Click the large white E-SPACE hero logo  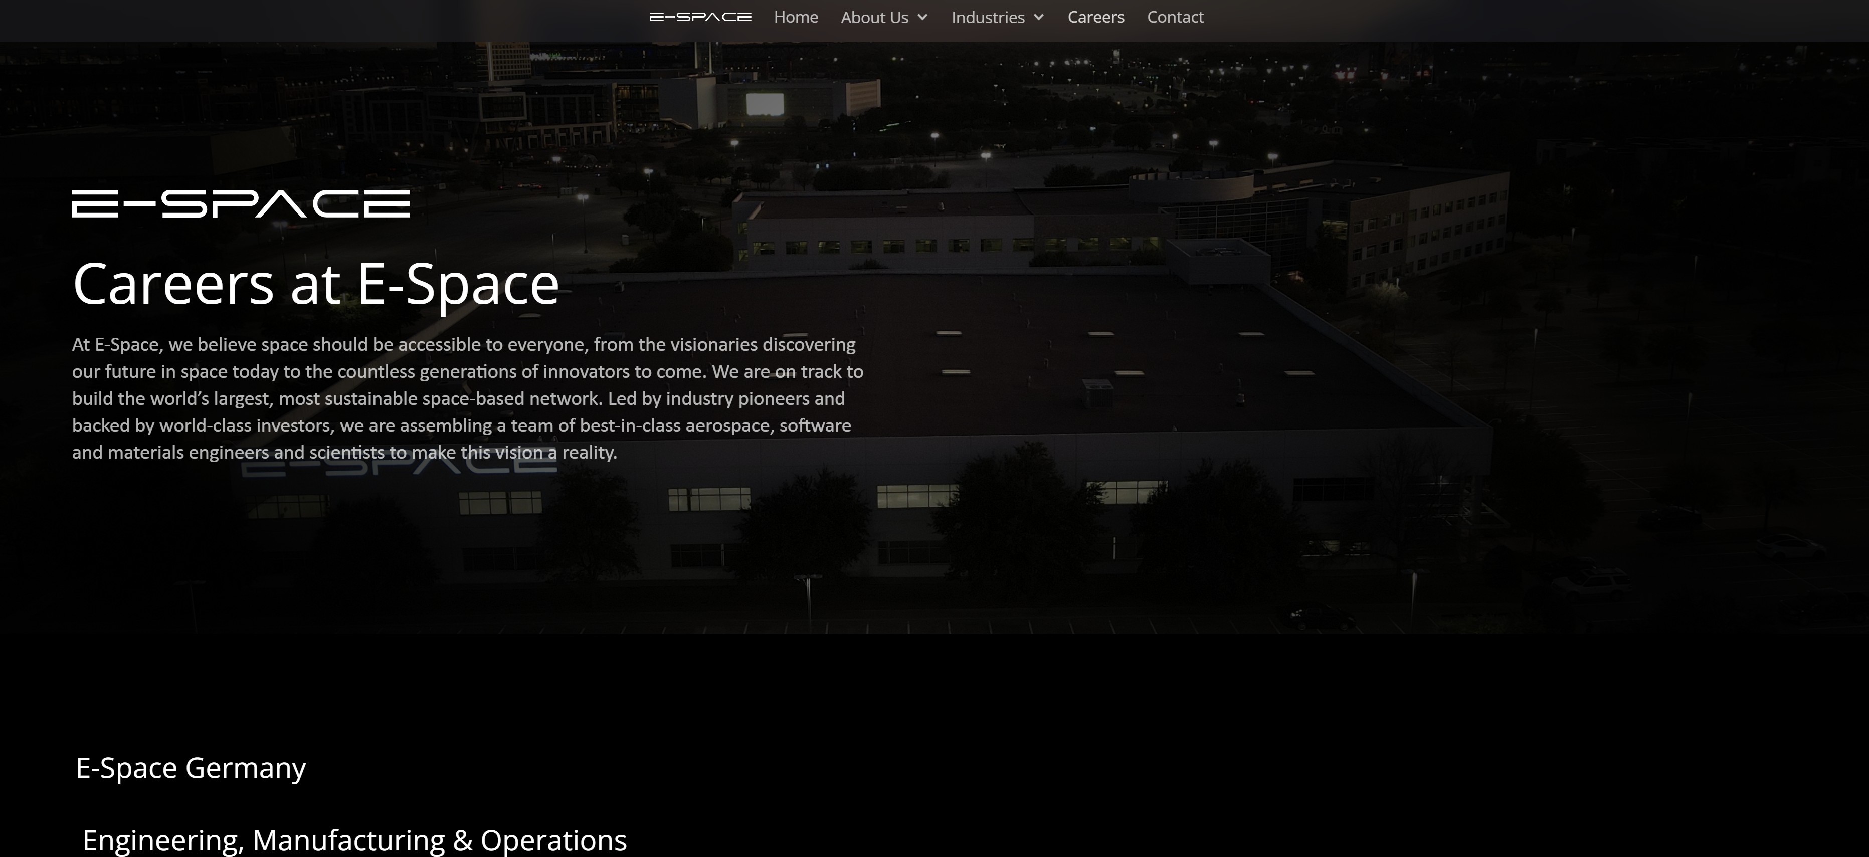[241, 204]
